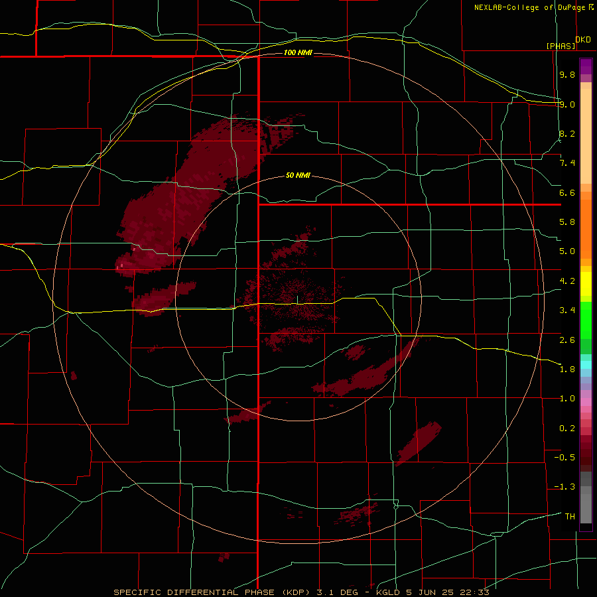The image size is (597, 597).
Task: Click the 5.8 color scale value
Action: 567,222
